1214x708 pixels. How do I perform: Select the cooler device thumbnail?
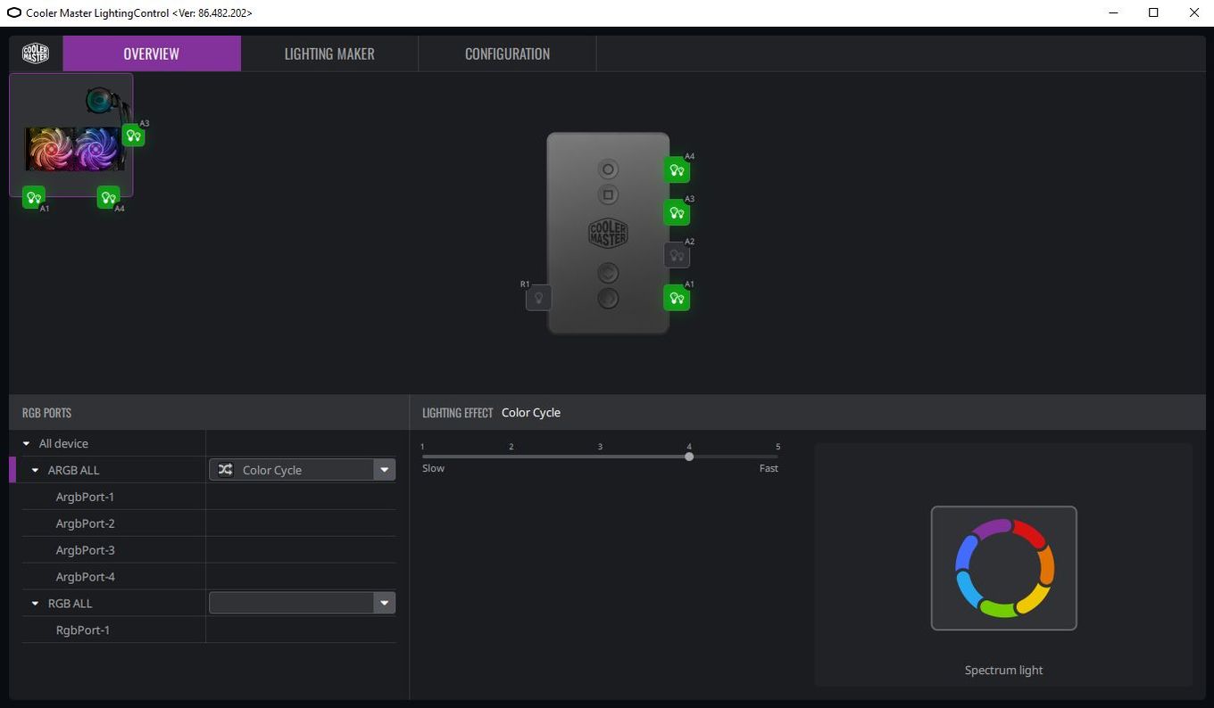coord(71,135)
